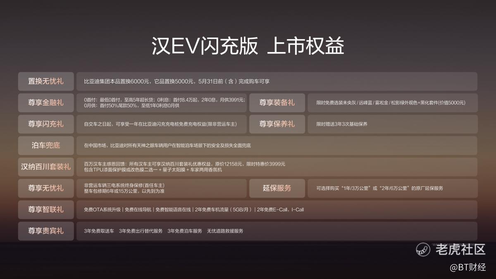Select the 尊享贵宾礼 label box

coord(46,231)
